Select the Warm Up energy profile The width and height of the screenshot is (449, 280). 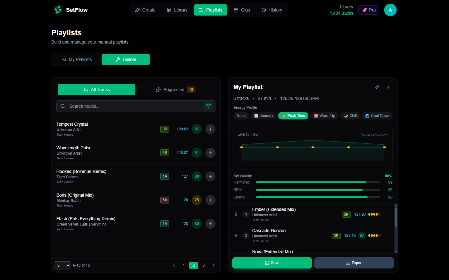pyautogui.click(x=324, y=115)
